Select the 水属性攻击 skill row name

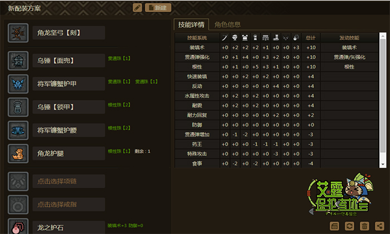pos(197,96)
